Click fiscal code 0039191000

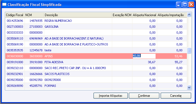click(15, 62)
